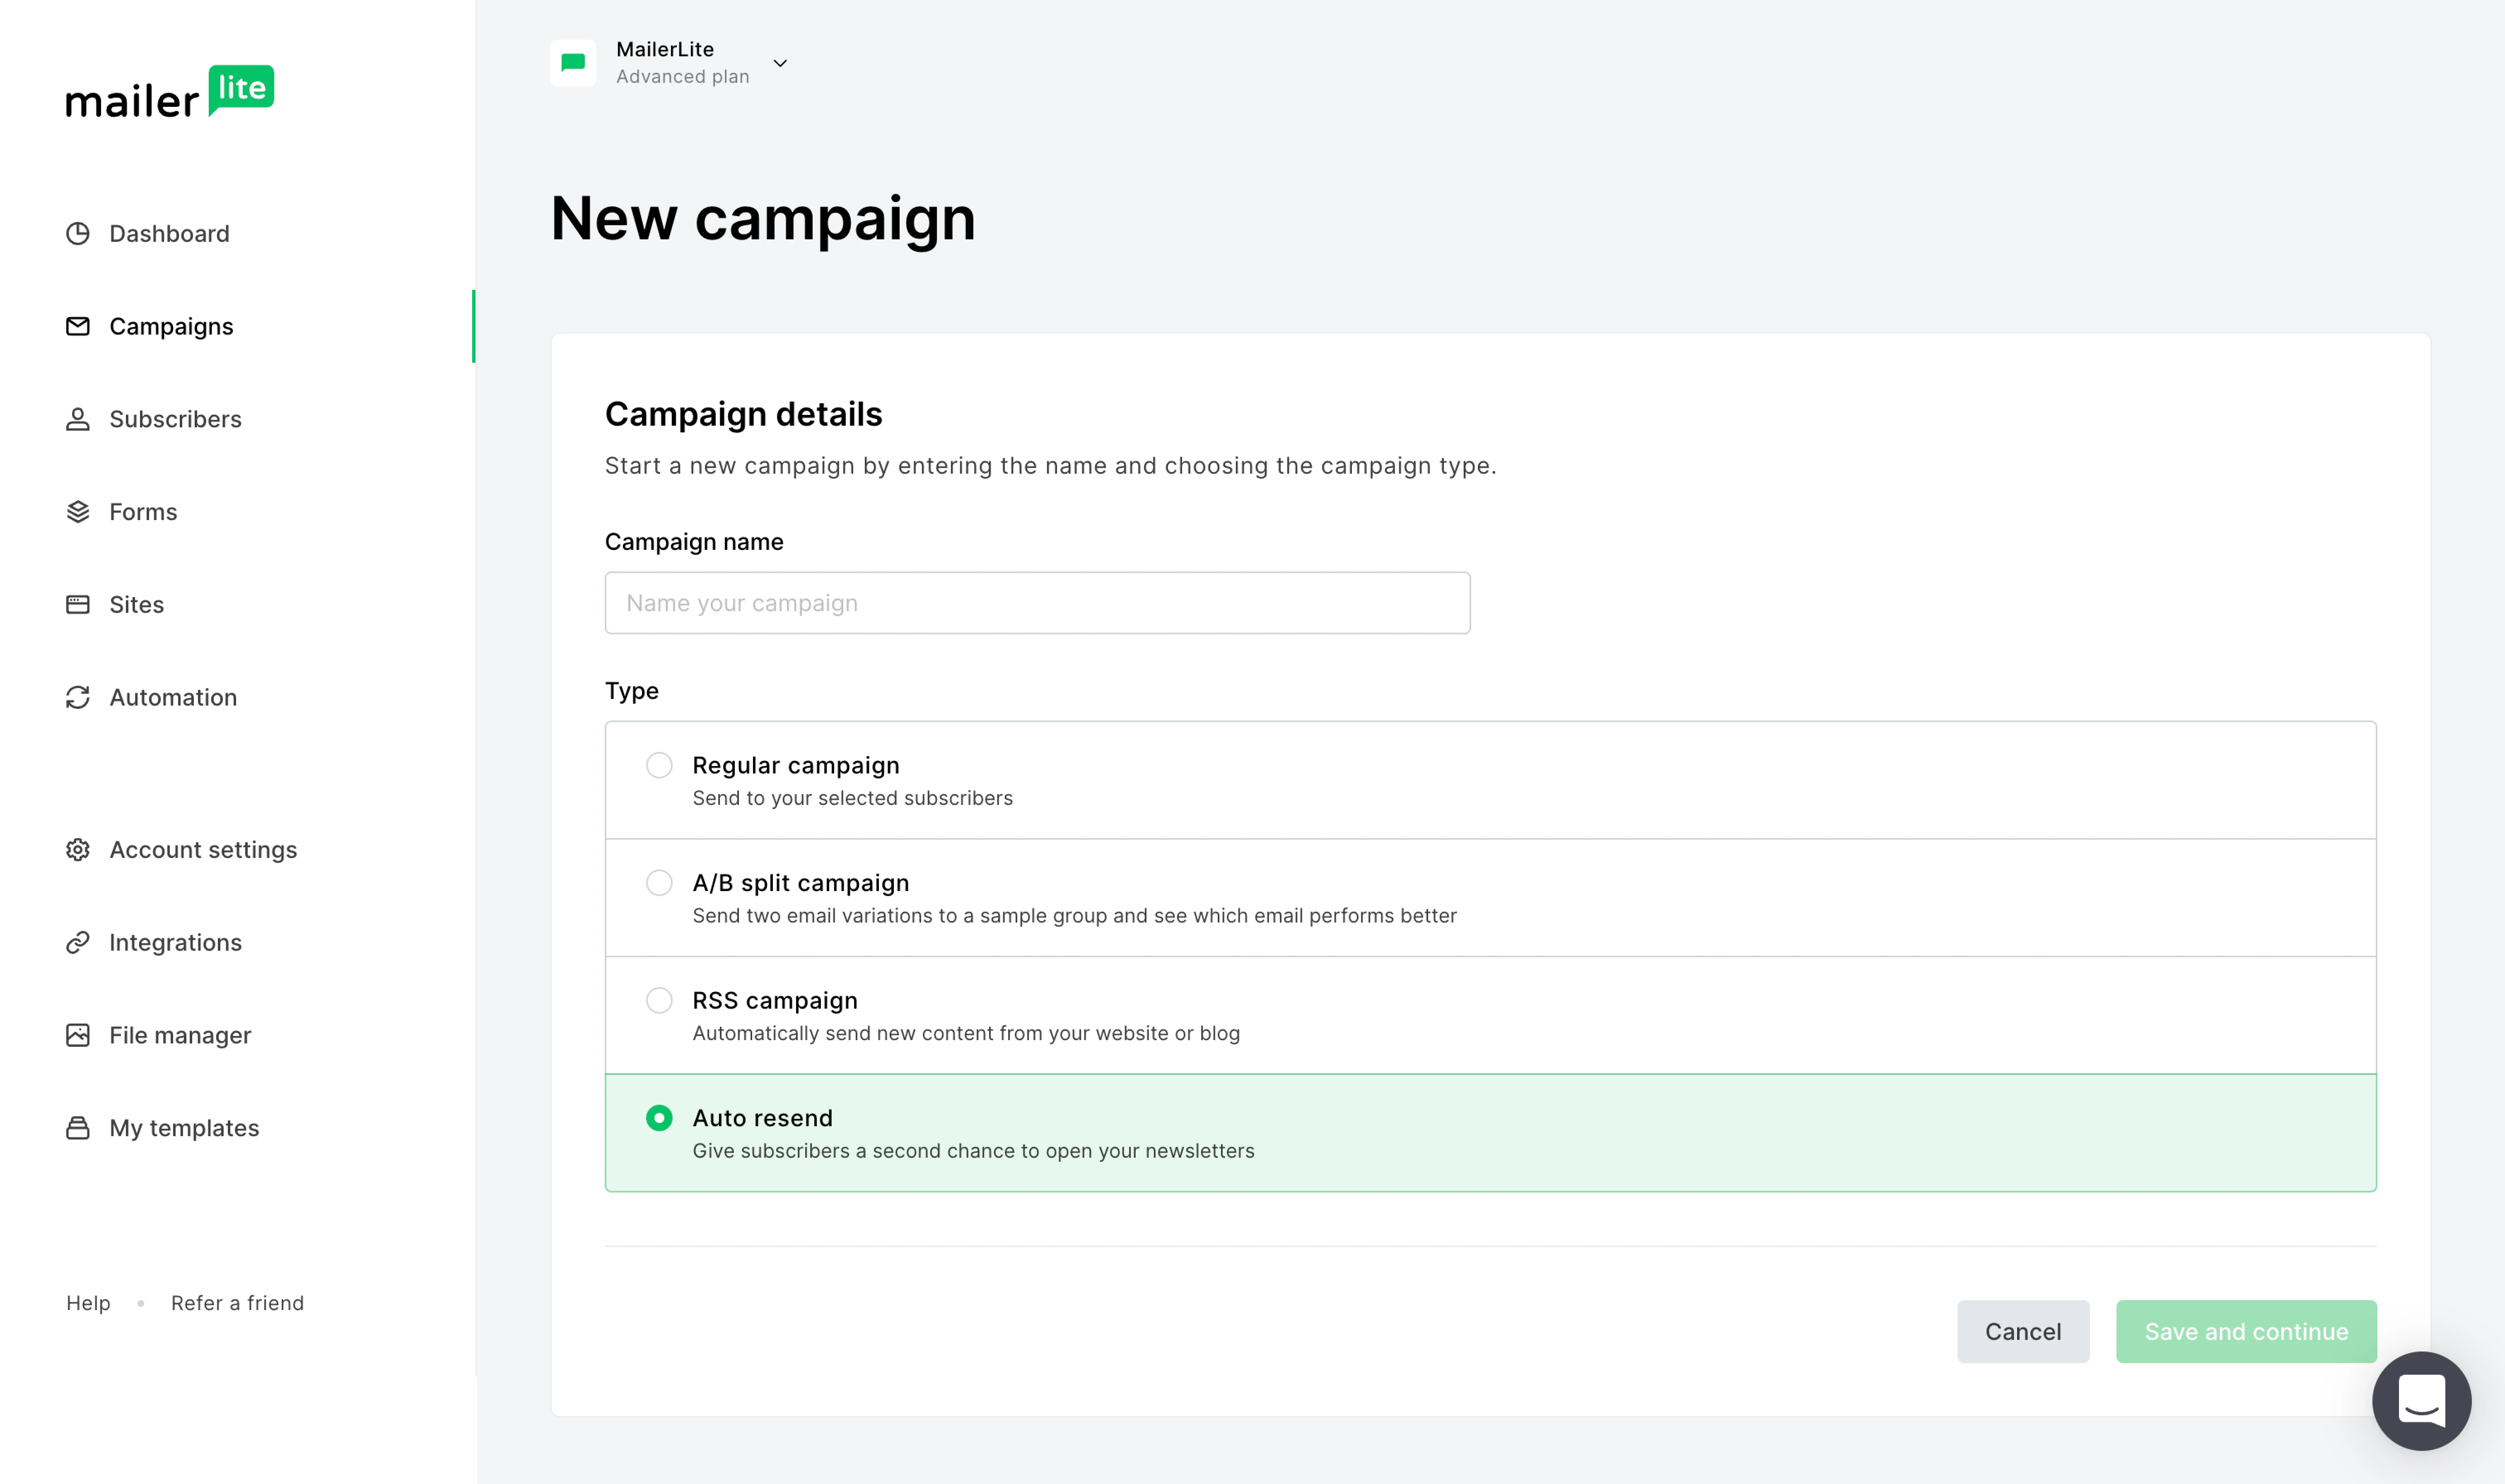Image resolution: width=2505 pixels, height=1484 pixels.
Task: Expand the MailerLite account dropdown chevron
Action: (x=780, y=63)
